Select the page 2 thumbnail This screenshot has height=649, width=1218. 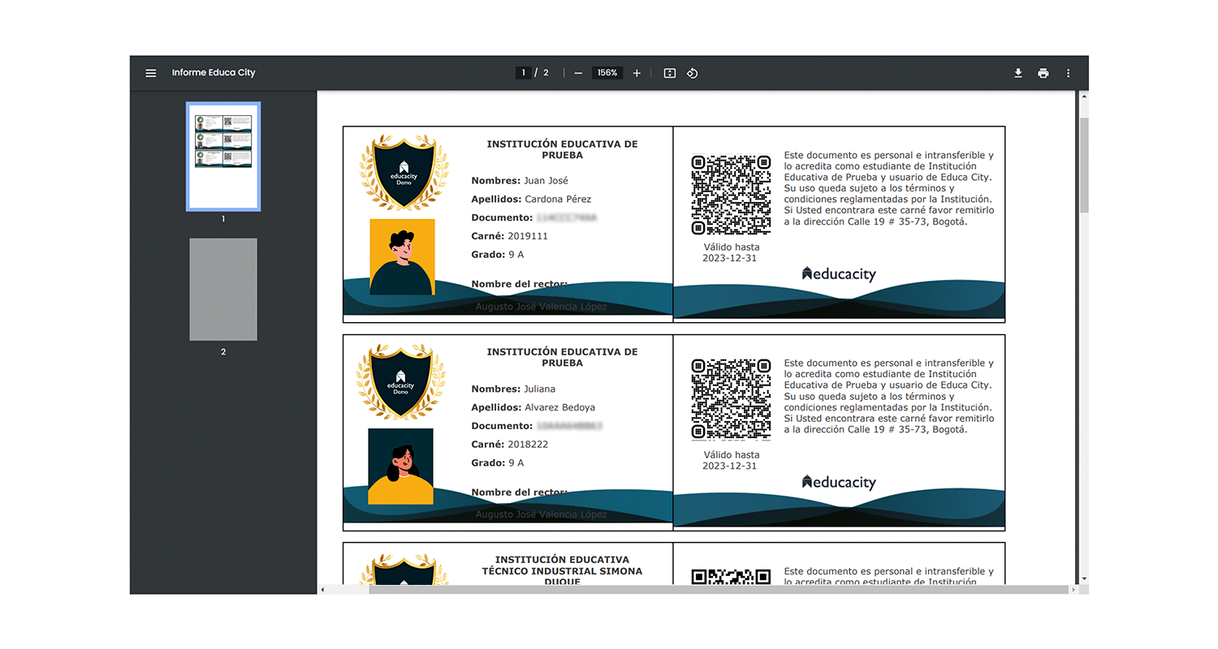pyautogui.click(x=223, y=289)
